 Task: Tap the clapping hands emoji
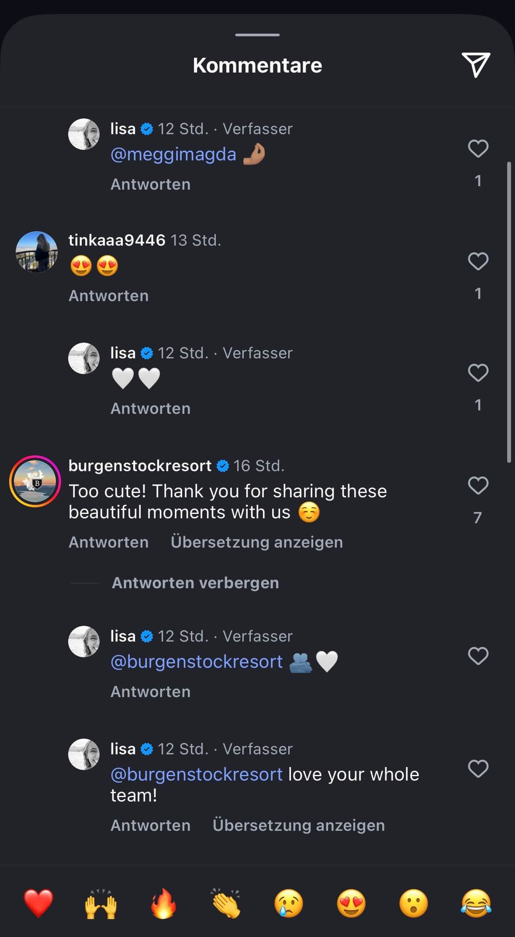click(226, 903)
